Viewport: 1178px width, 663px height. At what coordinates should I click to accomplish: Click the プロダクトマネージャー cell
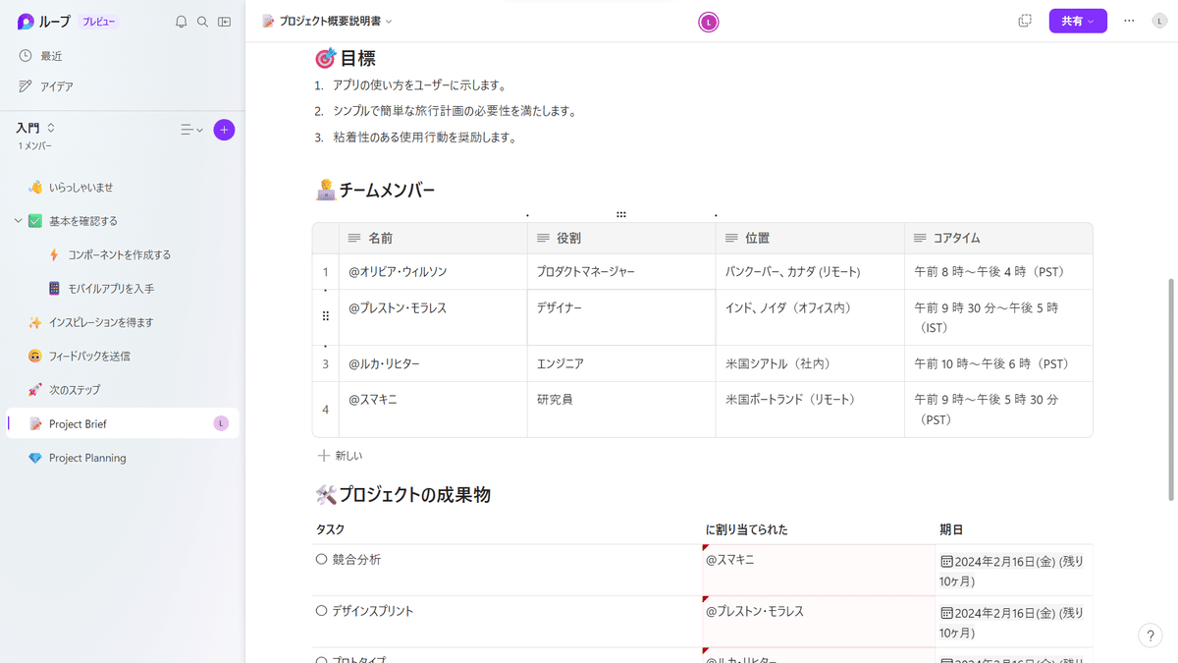point(621,271)
